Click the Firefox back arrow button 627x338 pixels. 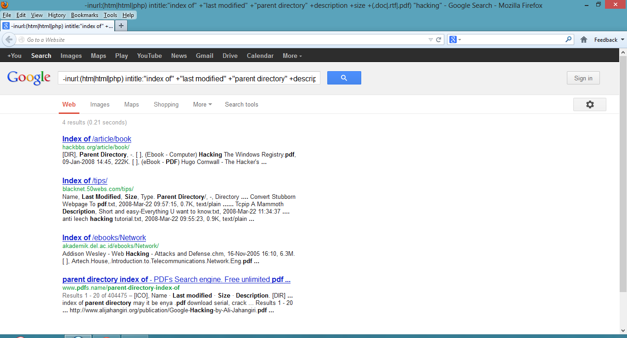tap(9, 39)
